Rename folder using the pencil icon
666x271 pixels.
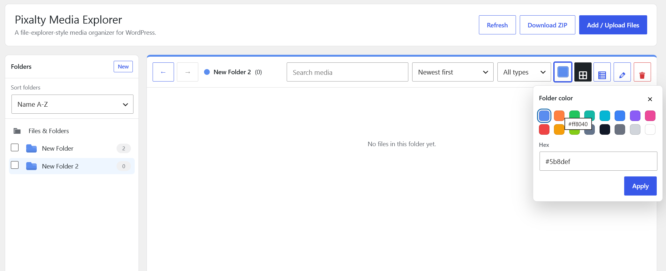tap(622, 72)
